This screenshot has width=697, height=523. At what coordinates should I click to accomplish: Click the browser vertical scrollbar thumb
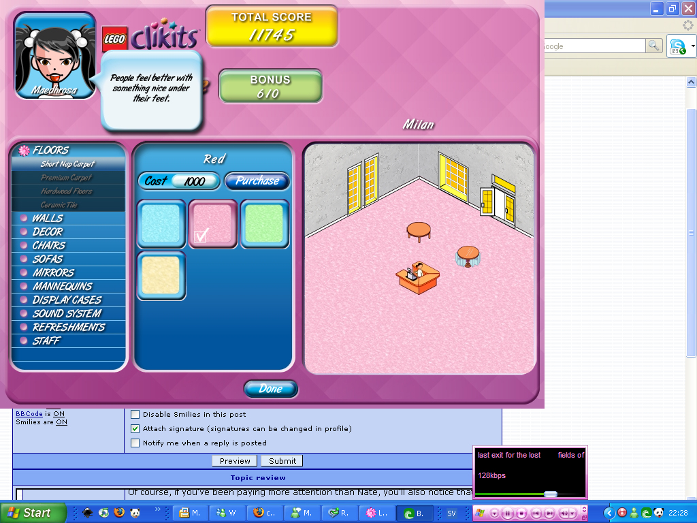(x=691, y=232)
